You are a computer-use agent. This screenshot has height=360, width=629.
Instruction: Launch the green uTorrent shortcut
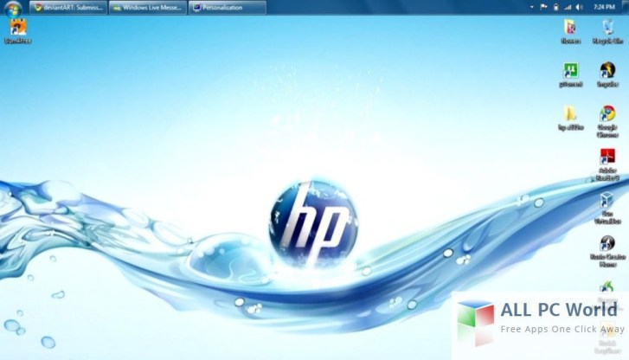(570, 74)
